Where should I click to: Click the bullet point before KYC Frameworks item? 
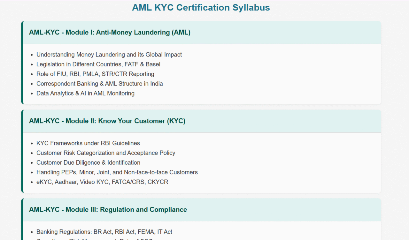tap(32, 144)
